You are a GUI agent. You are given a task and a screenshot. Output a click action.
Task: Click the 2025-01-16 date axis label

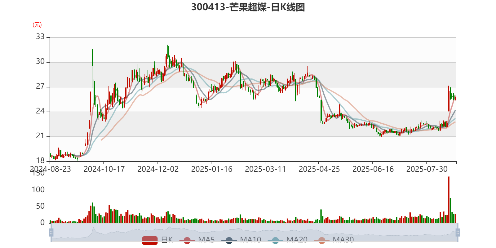(212, 169)
